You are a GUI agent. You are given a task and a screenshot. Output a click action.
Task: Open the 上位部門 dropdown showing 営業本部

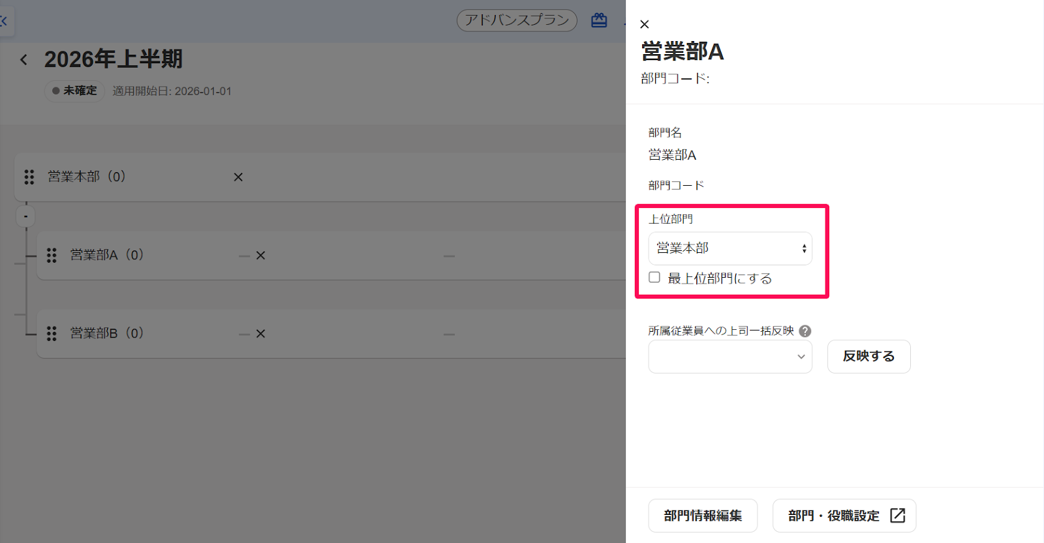730,248
